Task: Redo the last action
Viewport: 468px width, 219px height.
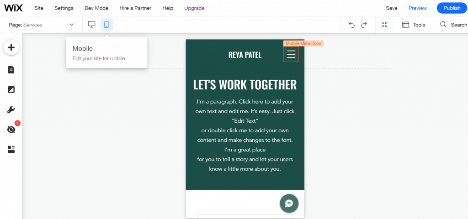Action: click(x=364, y=25)
